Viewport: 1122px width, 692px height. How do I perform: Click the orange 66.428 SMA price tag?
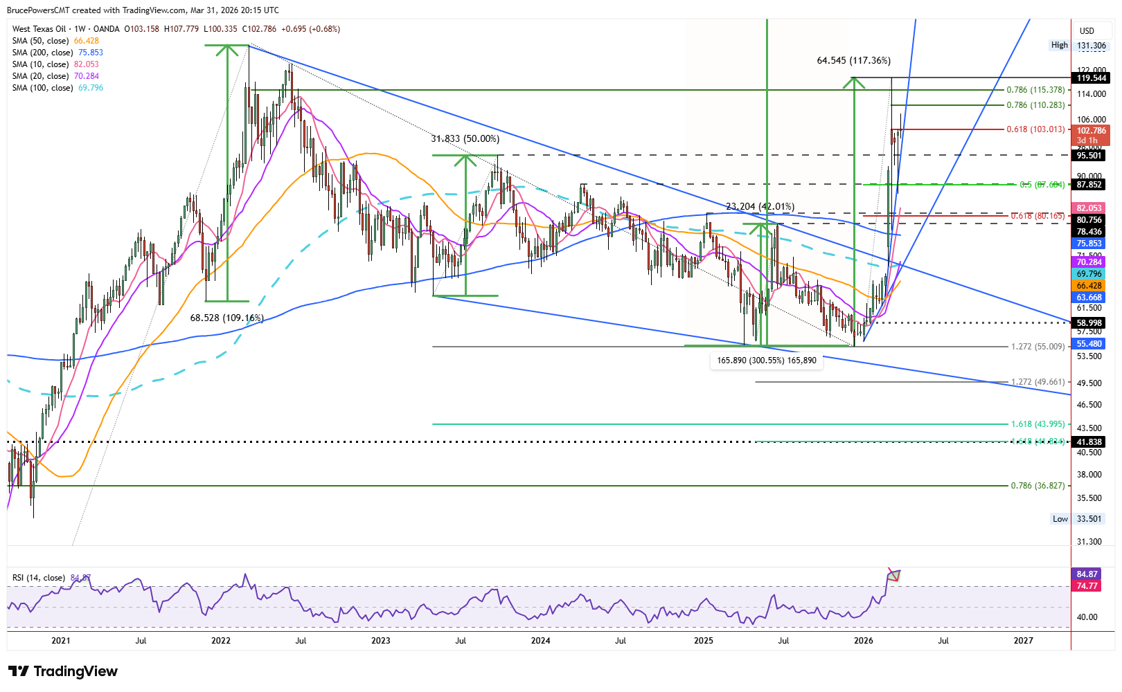tap(1089, 286)
